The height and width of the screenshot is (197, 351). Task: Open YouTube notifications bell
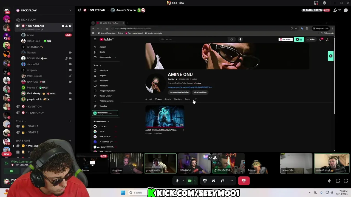[x=321, y=39]
